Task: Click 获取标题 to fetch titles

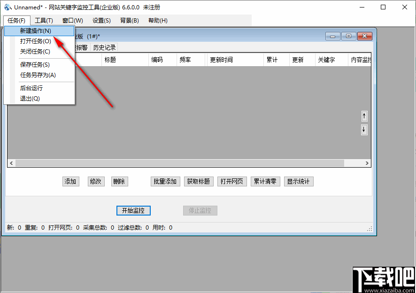Action: click(x=198, y=181)
